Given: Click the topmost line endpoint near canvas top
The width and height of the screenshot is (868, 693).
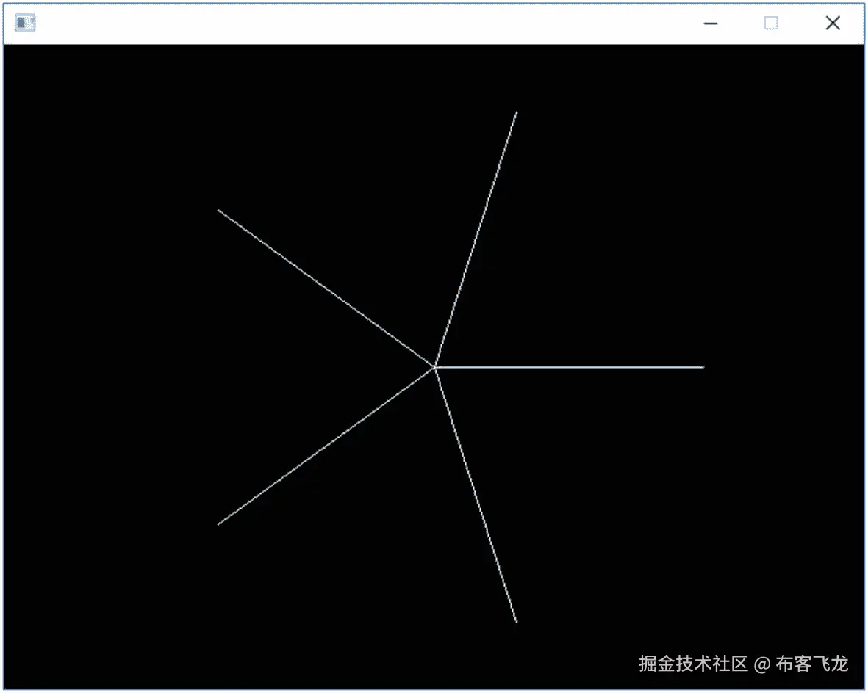Looking at the screenshot, I should tap(517, 113).
